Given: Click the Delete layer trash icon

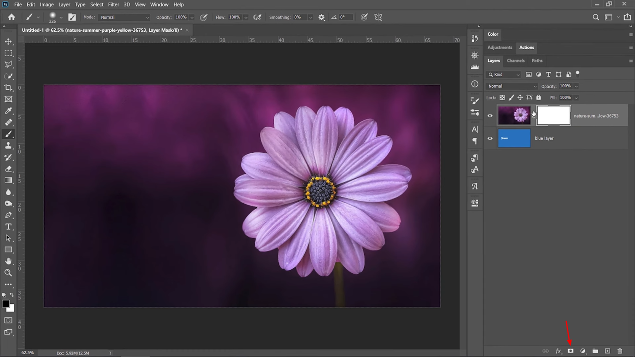Looking at the screenshot, I should click(620, 351).
